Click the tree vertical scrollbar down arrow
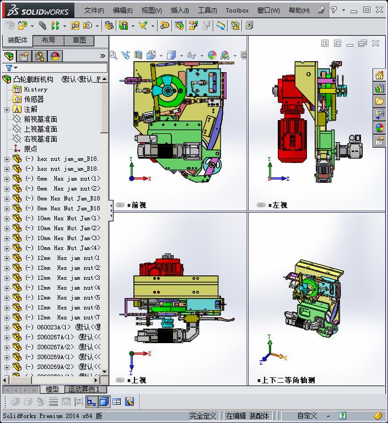 coord(104,371)
